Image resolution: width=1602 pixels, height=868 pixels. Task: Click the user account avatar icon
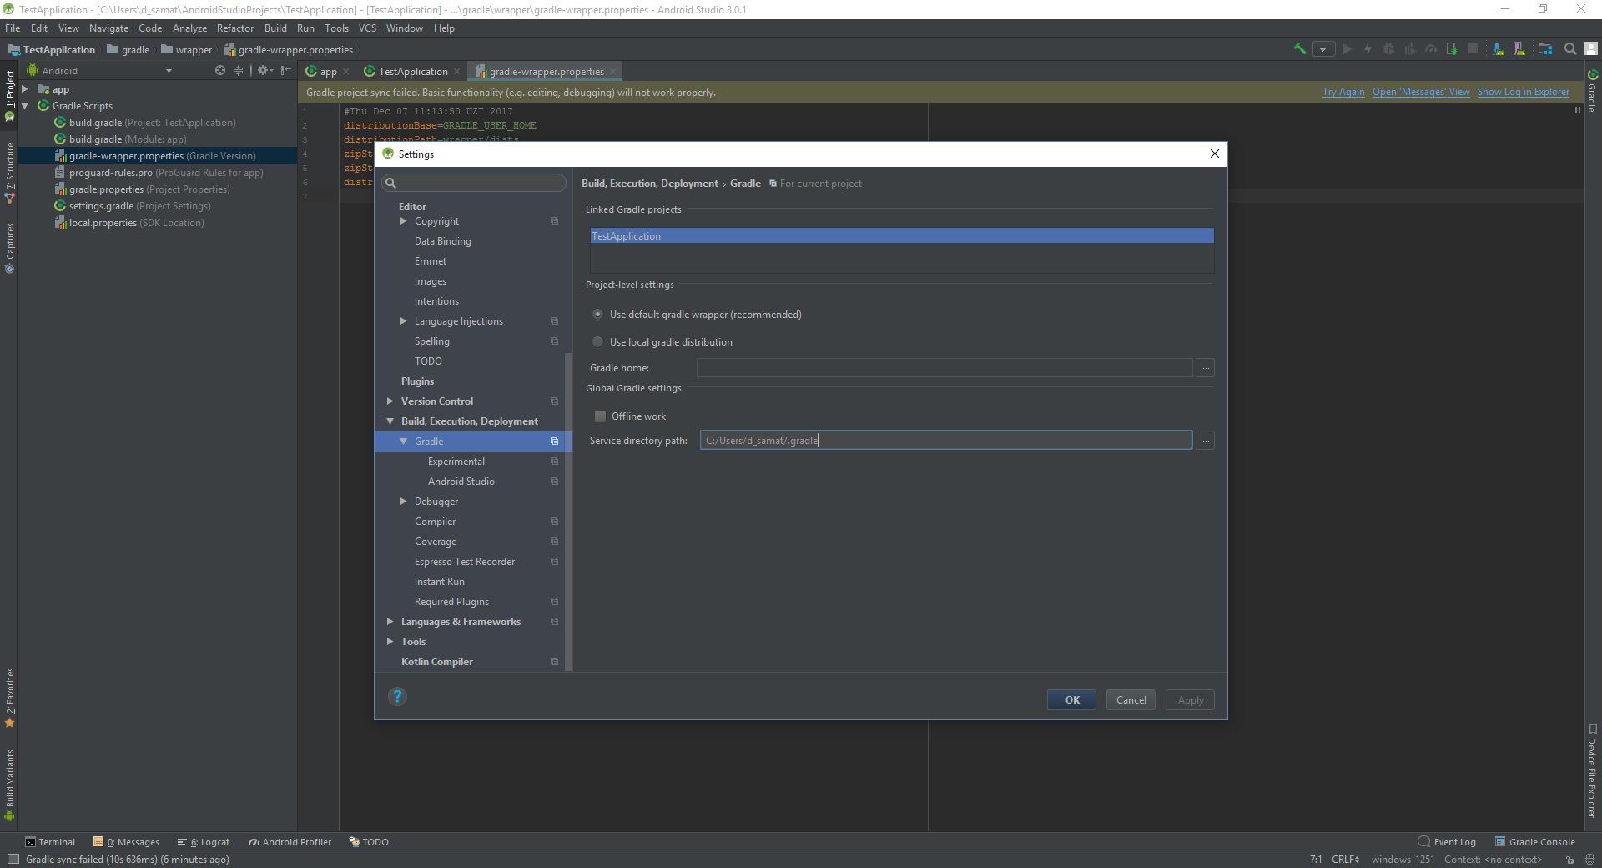click(1592, 49)
